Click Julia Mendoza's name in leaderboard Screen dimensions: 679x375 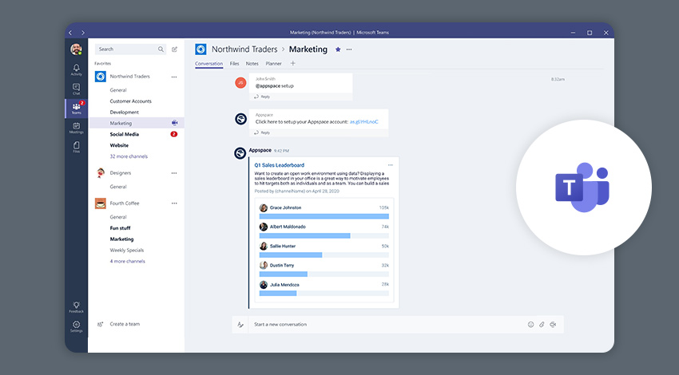pos(284,285)
